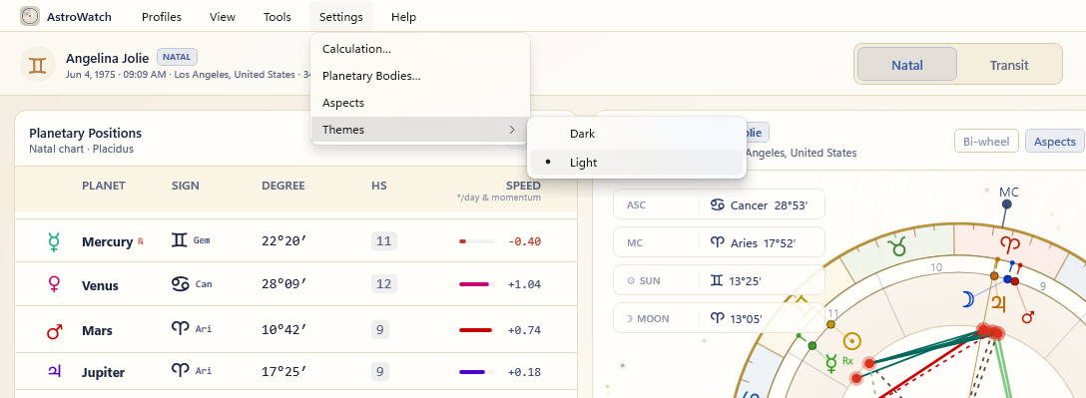Click the HS column header

click(379, 186)
